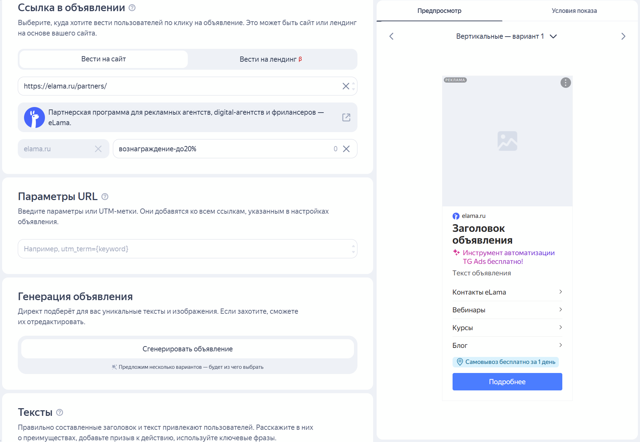Click help icon beside Параметры URL

[x=105, y=197]
